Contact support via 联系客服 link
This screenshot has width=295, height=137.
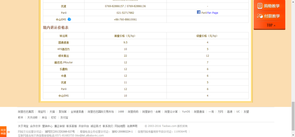(x=71, y=126)
